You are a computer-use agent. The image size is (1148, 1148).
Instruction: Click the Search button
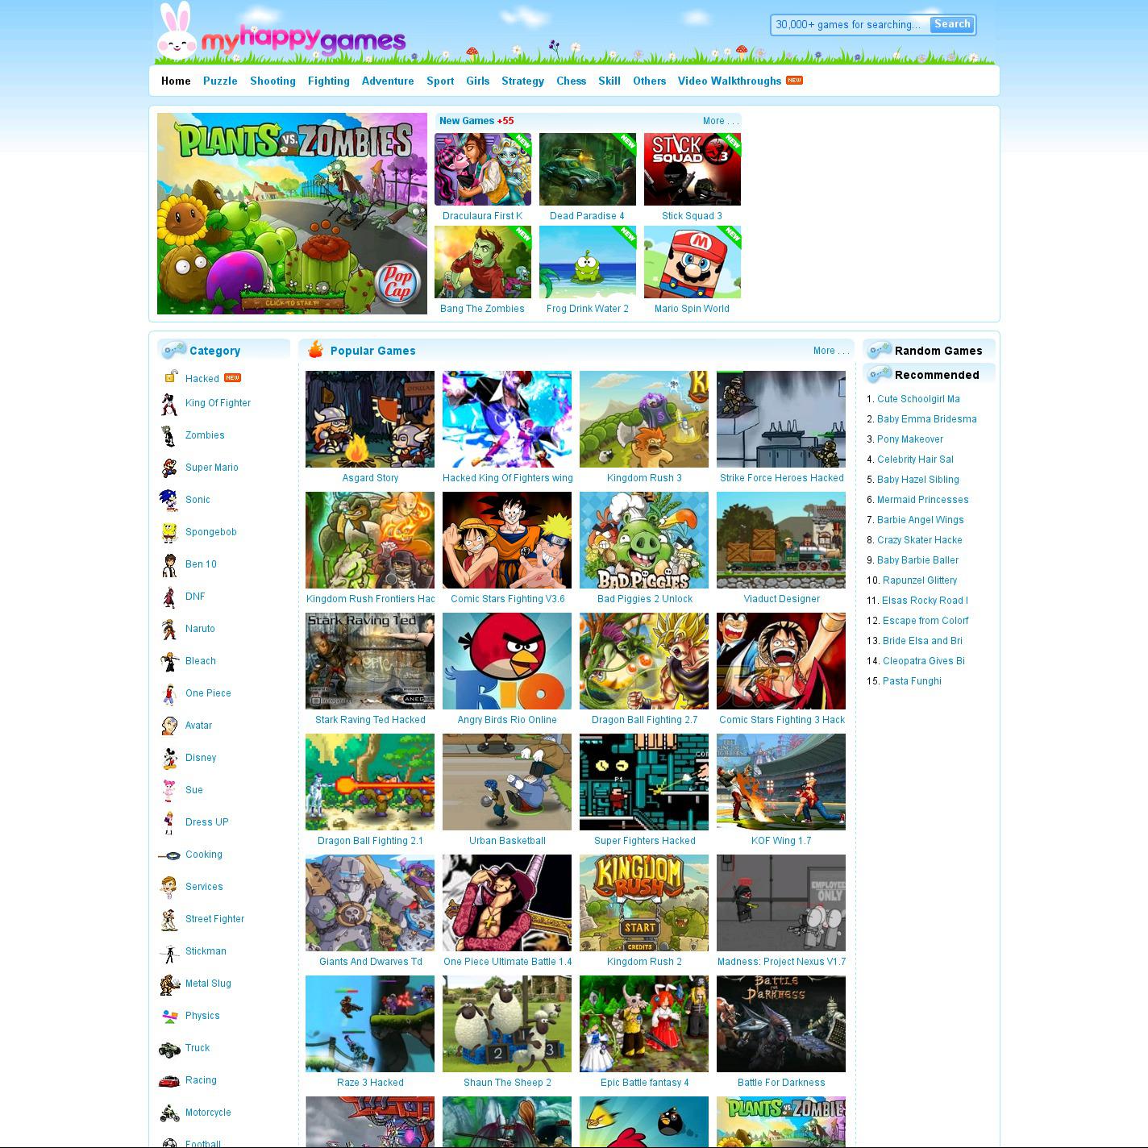[x=952, y=24]
